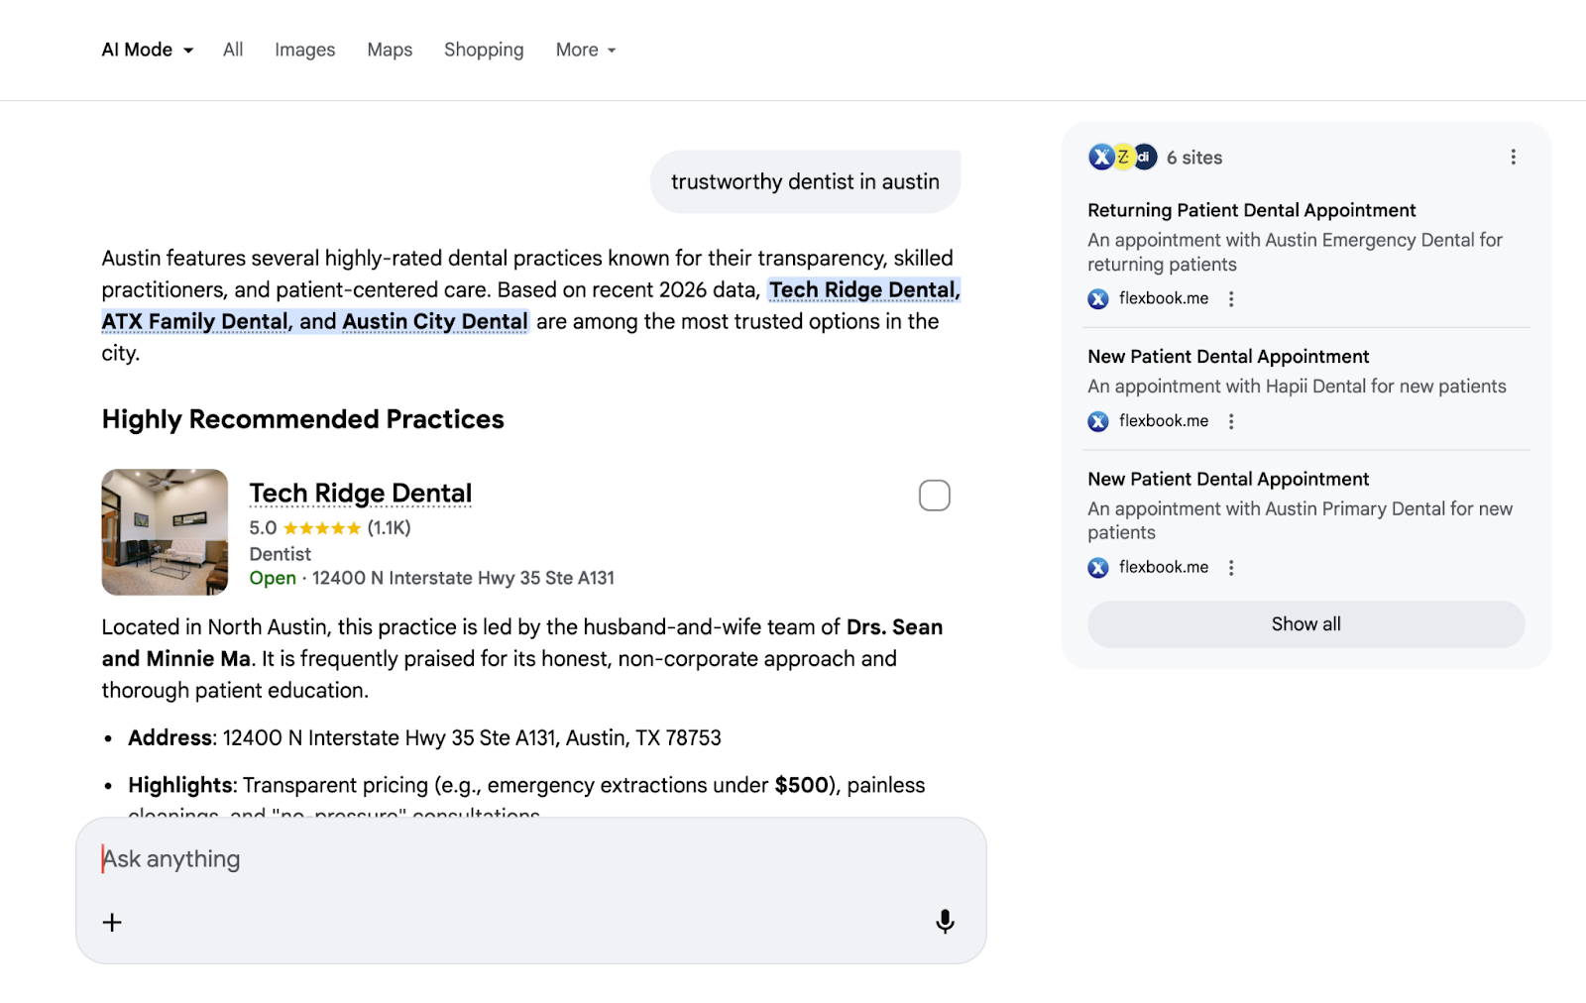Click the 6 sites source icons cluster
This screenshot has width=1586, height=1003.
point(1122,158)
